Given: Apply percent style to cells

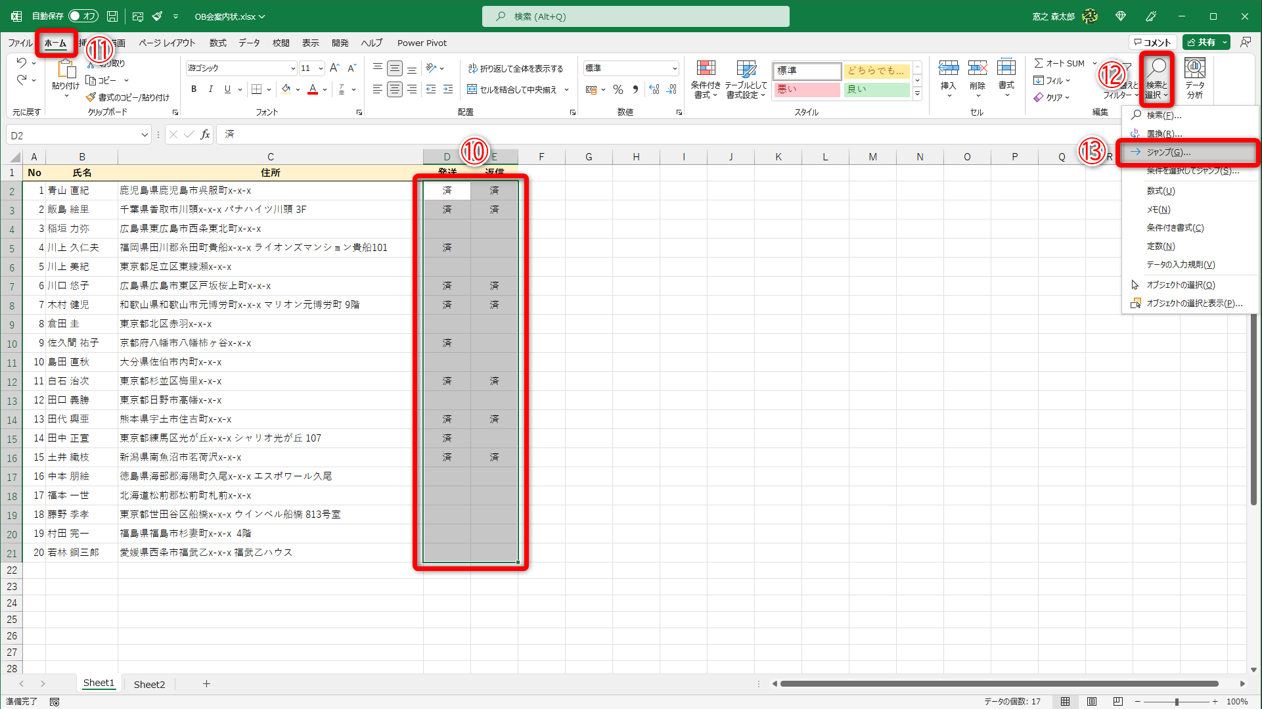Looking at the screenshot, I should 618,89.
